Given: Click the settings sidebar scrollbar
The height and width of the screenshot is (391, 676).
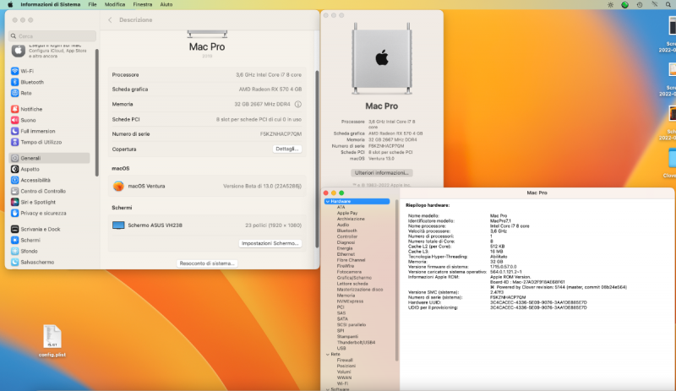Looking at the screenshot, I should tap(97, 112).
